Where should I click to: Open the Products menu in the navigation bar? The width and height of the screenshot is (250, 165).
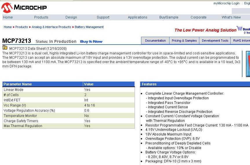pos(41,17)
